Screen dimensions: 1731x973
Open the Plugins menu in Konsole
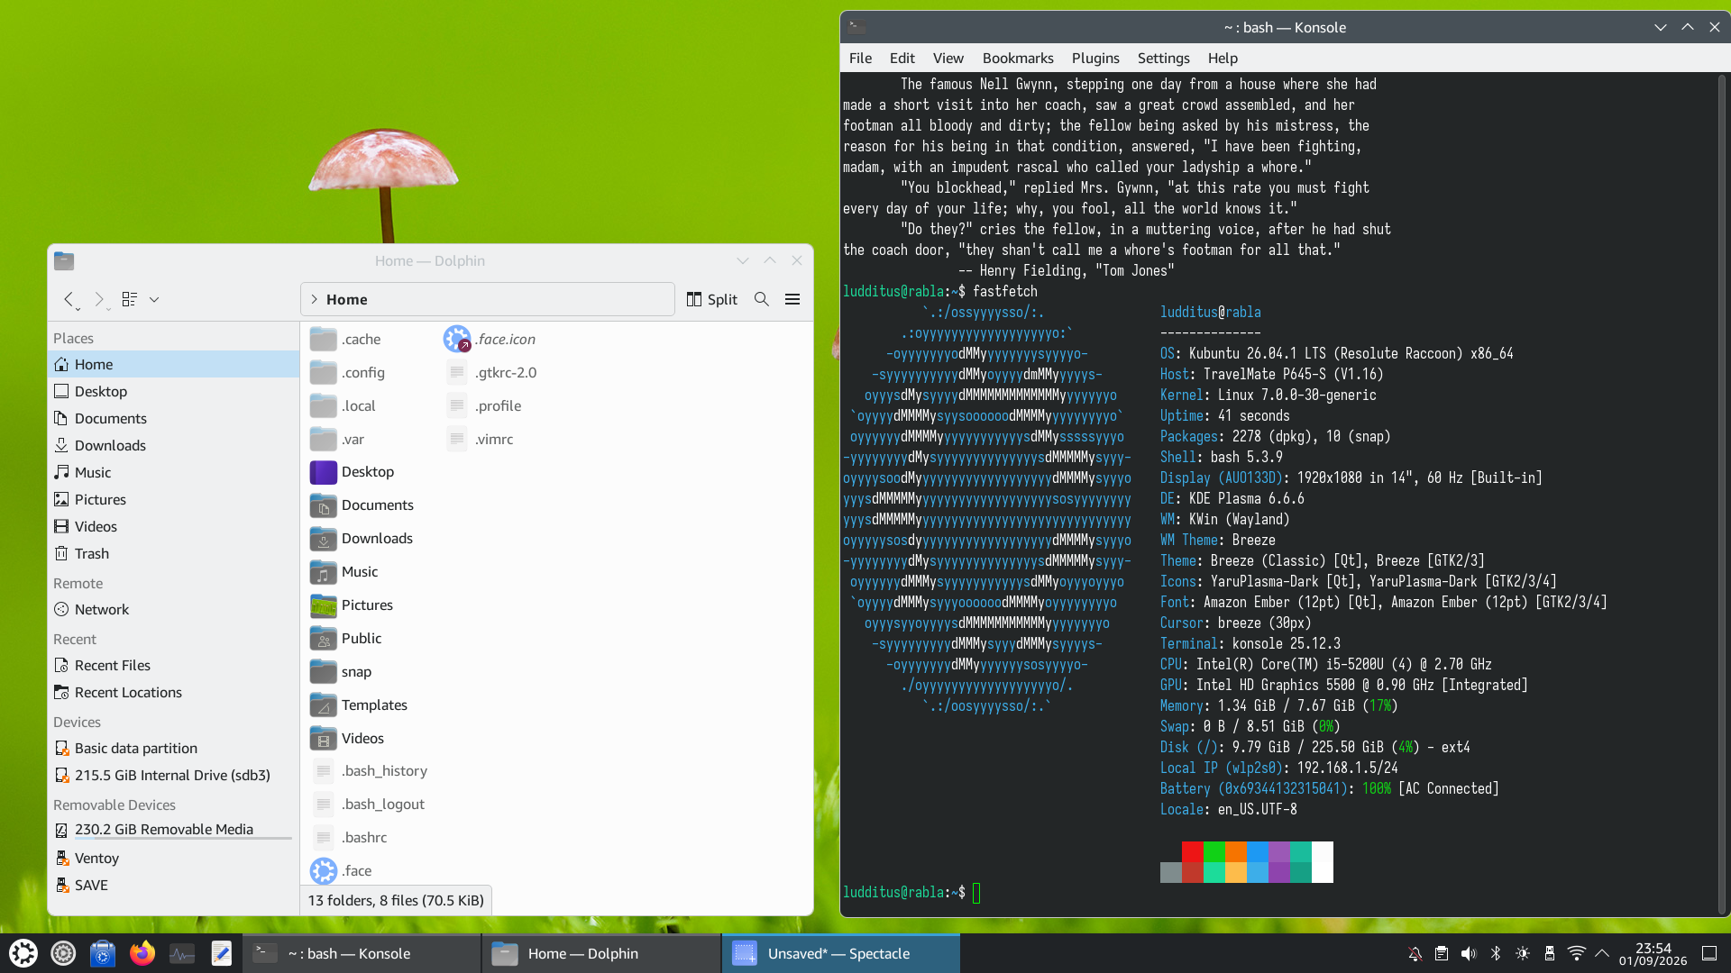click(x=1095, y=58)
